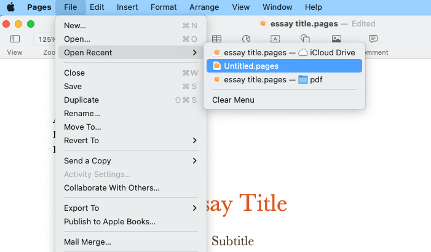
Task: Click the Chart icon in toolbar
Action: tap(246, 39)
